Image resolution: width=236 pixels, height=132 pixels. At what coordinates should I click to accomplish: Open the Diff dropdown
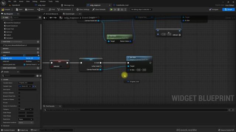click(x=41, y=10)
